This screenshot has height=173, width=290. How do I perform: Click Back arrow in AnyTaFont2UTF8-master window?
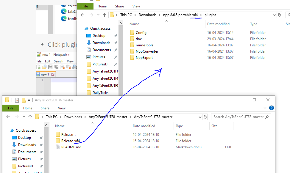click(8, 117)
